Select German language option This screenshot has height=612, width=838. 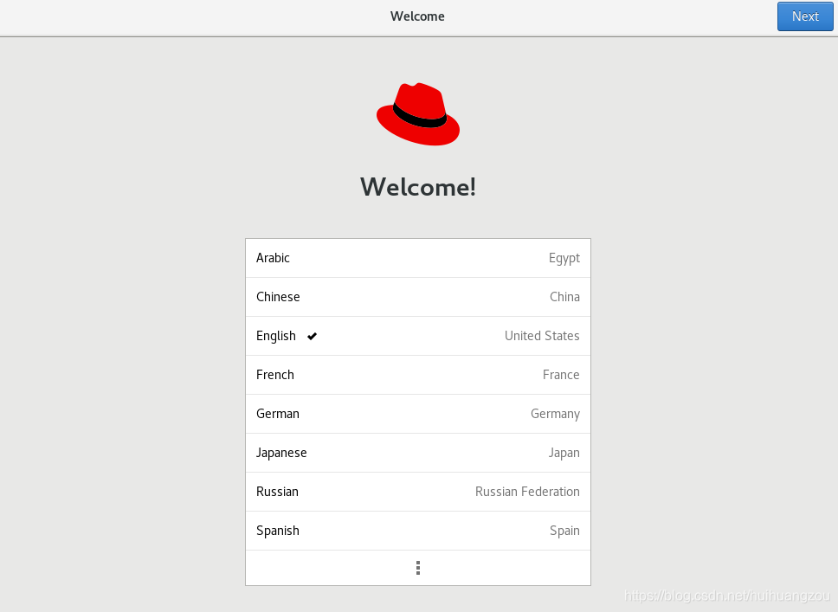coord(418,415)
